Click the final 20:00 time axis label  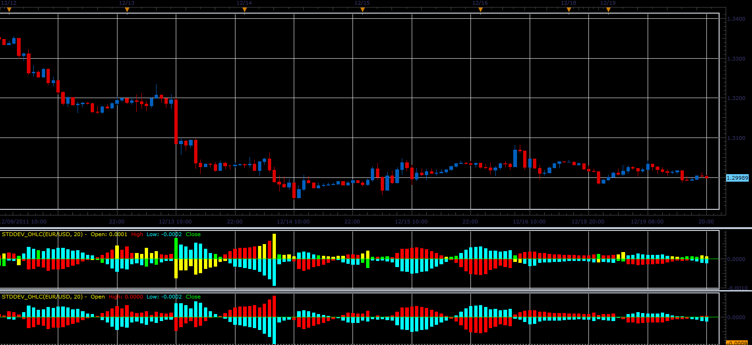click(x=706, y=222)
